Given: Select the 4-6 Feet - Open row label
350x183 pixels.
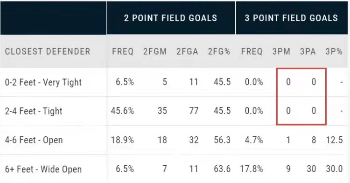Looking at the screenshot, I should [x=34, y=140].
